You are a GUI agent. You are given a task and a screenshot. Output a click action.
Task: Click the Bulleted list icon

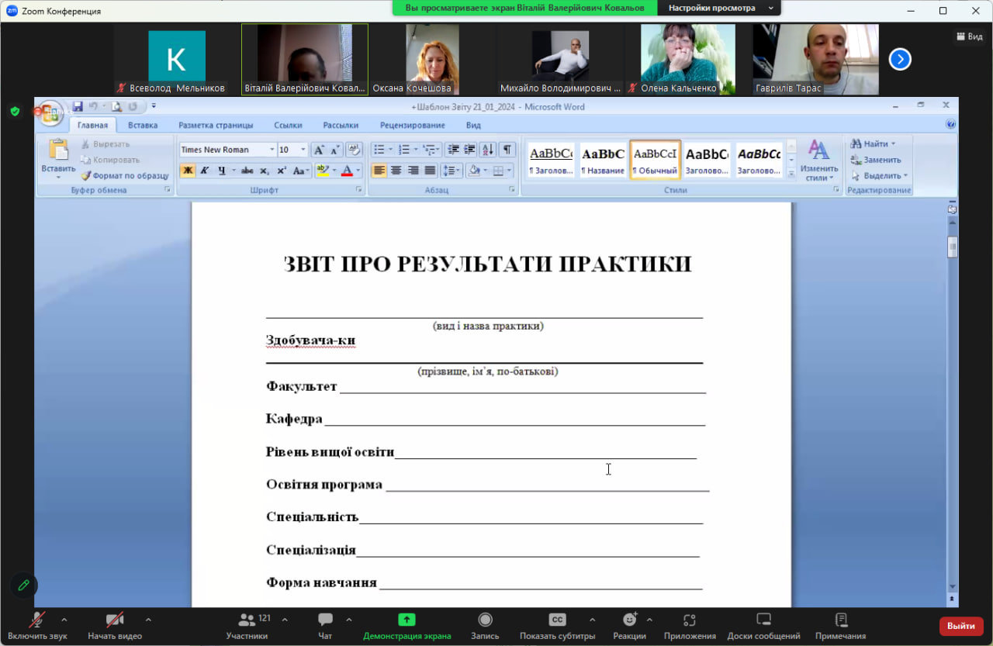[x=379, y=150]
